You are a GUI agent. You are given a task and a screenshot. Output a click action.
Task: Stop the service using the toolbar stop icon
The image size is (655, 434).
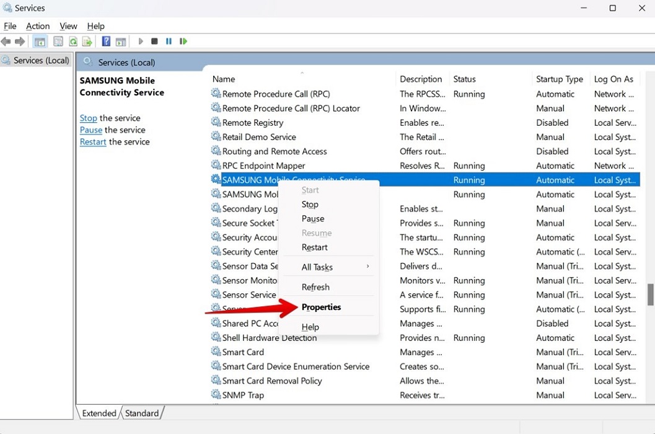tap(154, 41)
